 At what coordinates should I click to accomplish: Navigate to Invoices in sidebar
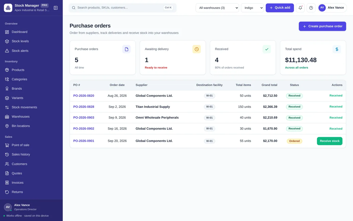31,183
